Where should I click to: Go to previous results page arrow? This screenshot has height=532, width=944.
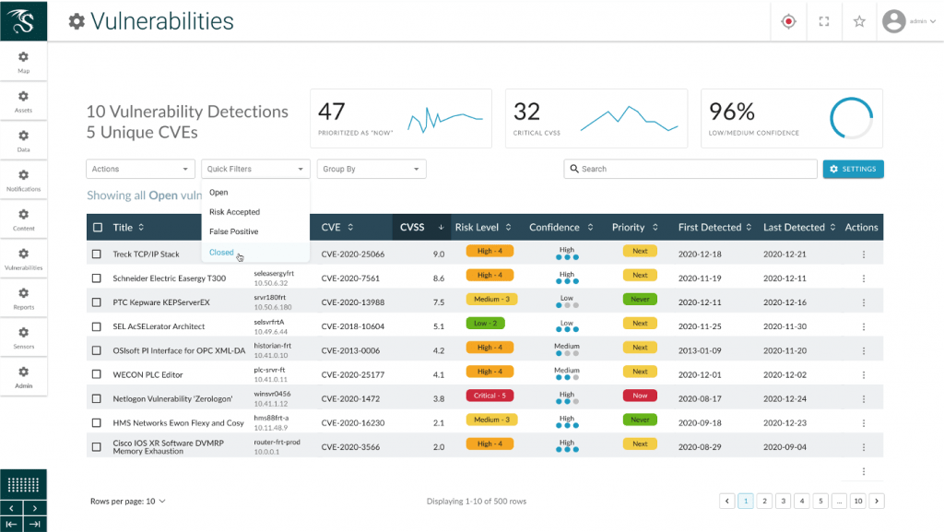click(x=727, y=502)
